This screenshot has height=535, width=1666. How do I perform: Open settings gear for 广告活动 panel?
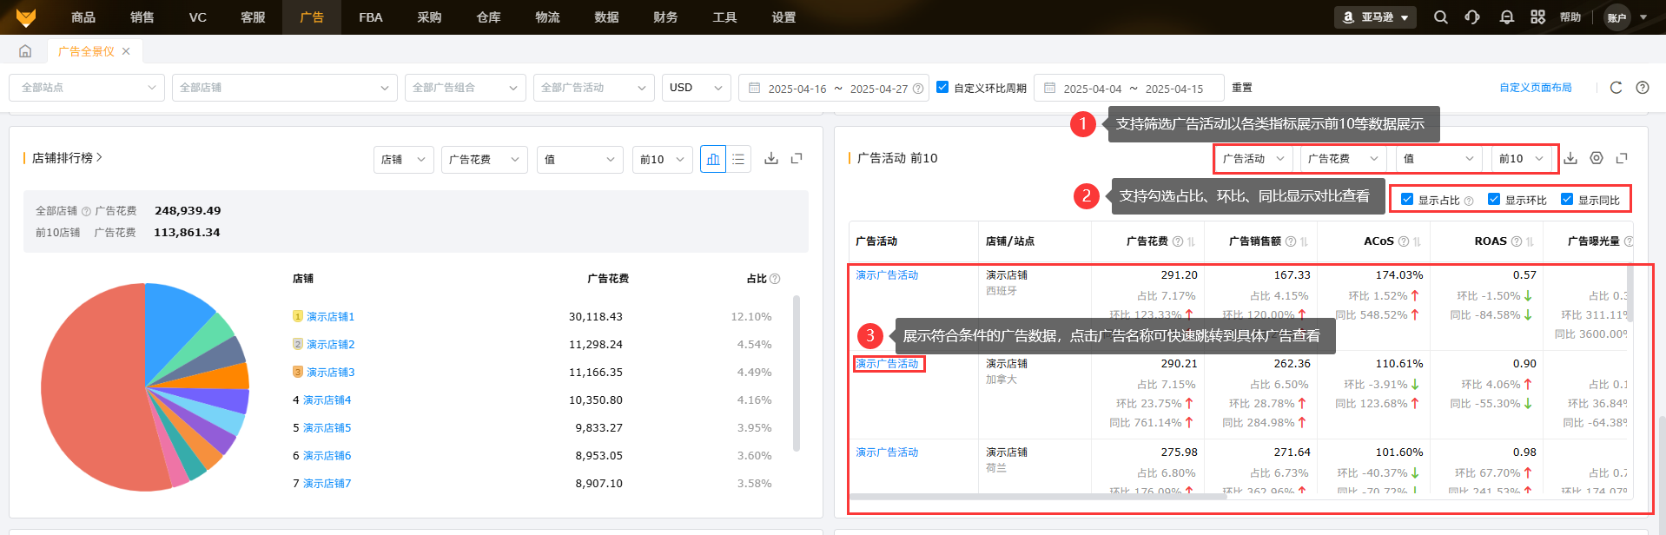(1597, 158)
